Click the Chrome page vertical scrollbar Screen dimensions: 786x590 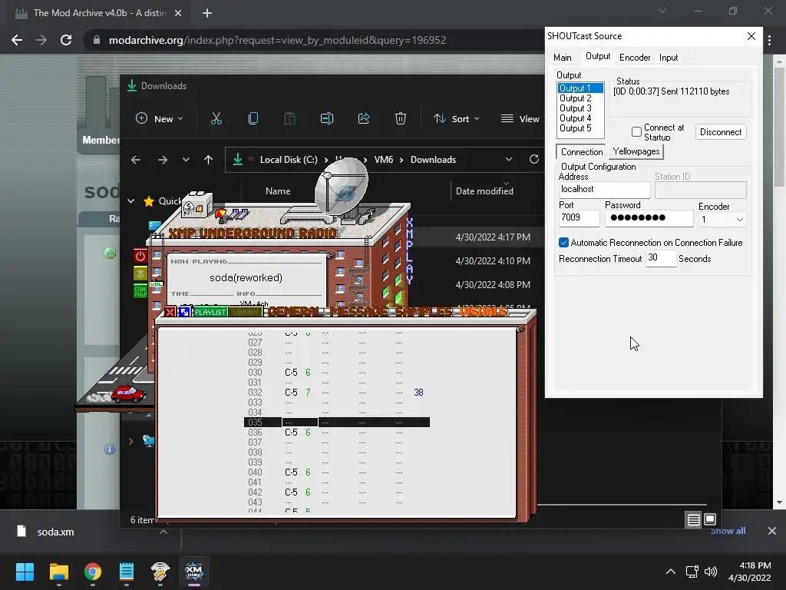[779, 127]
